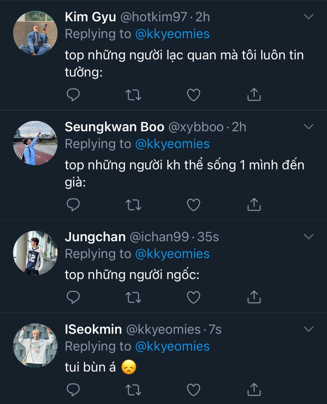Like Seungkwan Boo's tweet

pyautogui.click(x=194, y=205)
